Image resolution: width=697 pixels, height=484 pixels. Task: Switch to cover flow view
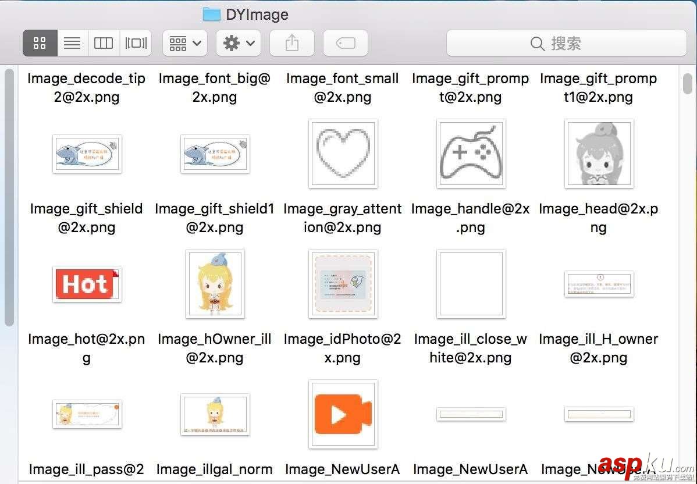point(136,42)
